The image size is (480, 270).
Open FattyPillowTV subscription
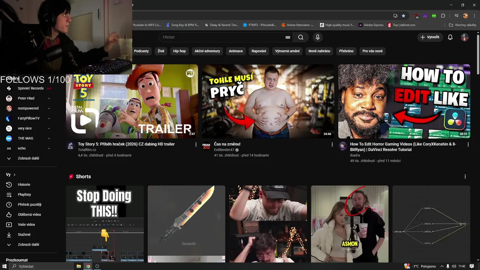28,118
